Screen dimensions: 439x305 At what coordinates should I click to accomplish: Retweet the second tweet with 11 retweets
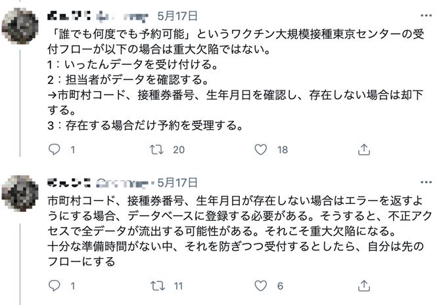pyautogui.click(x=156, y=286)
